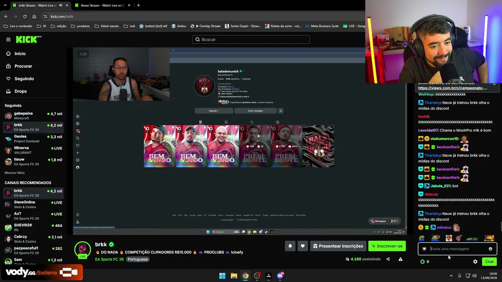Screen dimensions: 502x282
Task: Open Discord from the taskbar
Action: pyautogui.click(x=280, y=276)
